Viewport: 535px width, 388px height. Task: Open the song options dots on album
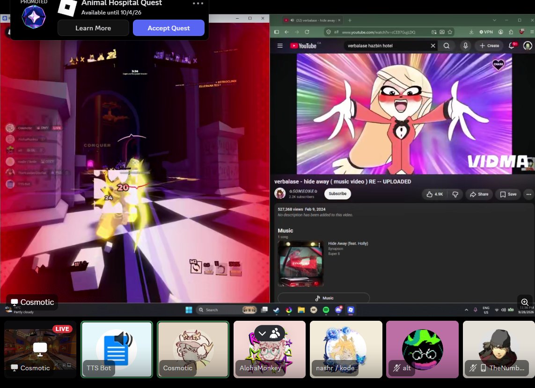[319, 245]
